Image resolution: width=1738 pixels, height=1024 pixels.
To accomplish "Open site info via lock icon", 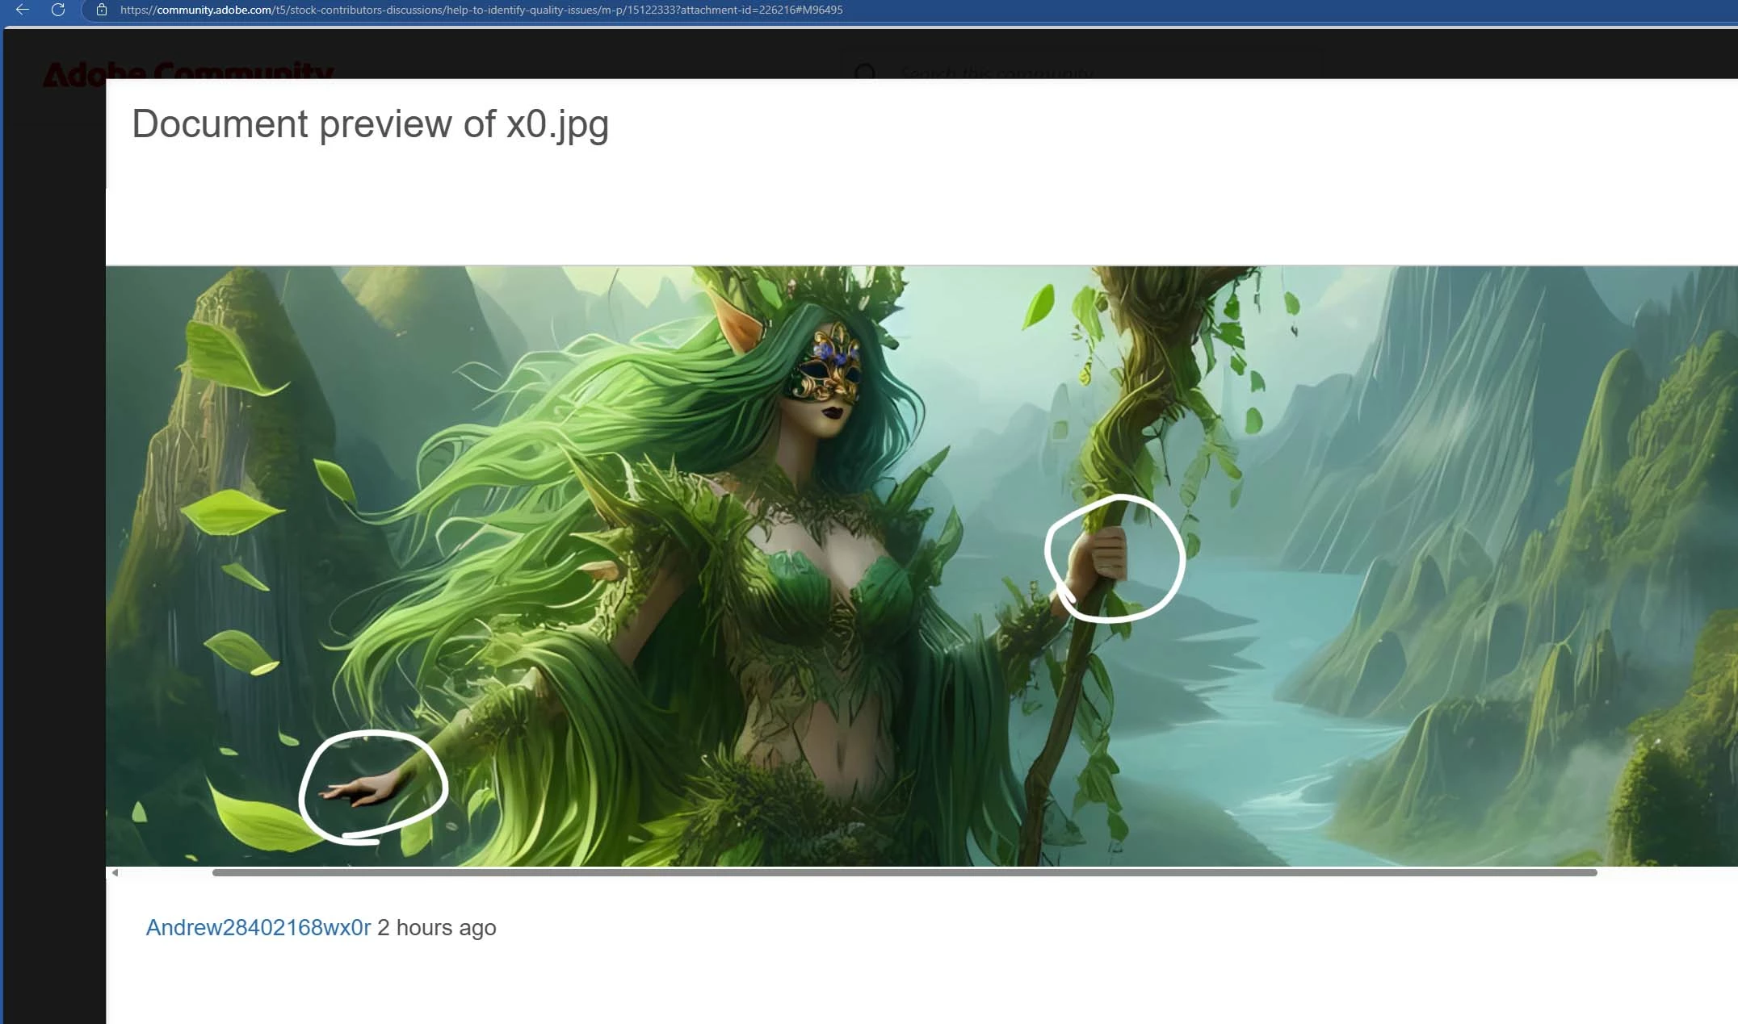I will (102, 10).
